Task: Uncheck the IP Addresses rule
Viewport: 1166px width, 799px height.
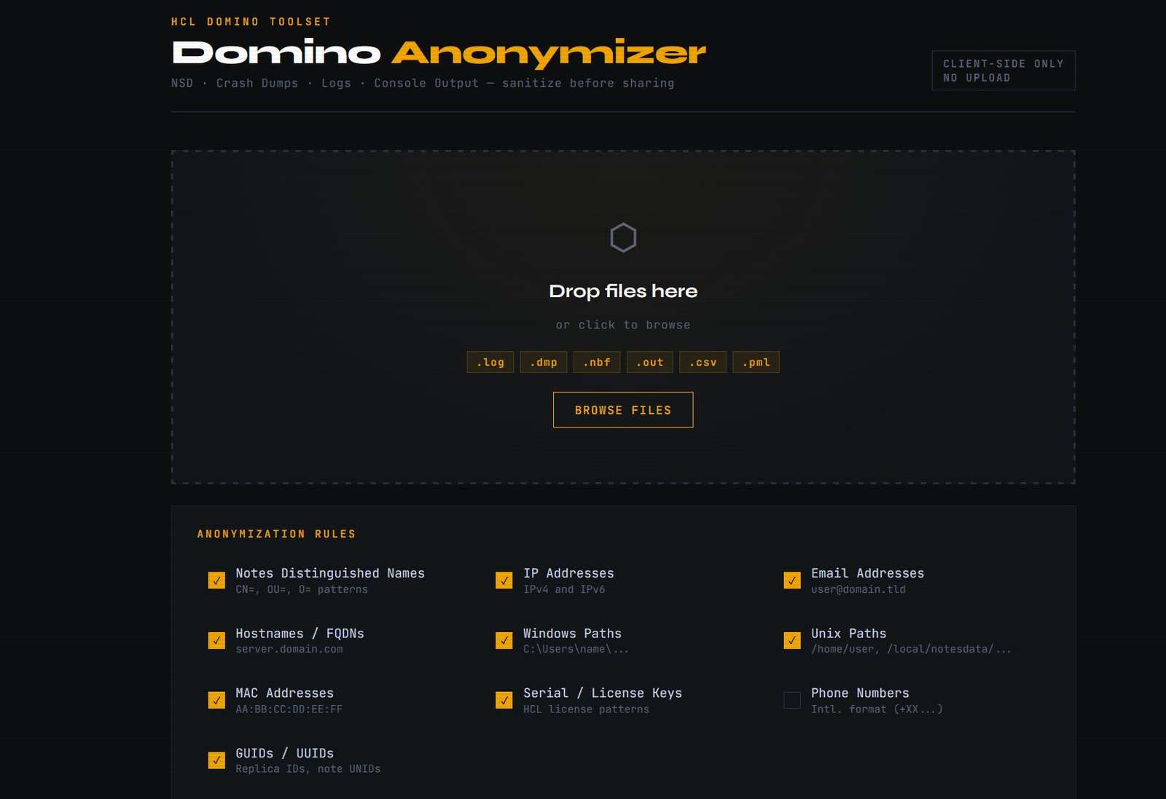Action: pos(504,580)
